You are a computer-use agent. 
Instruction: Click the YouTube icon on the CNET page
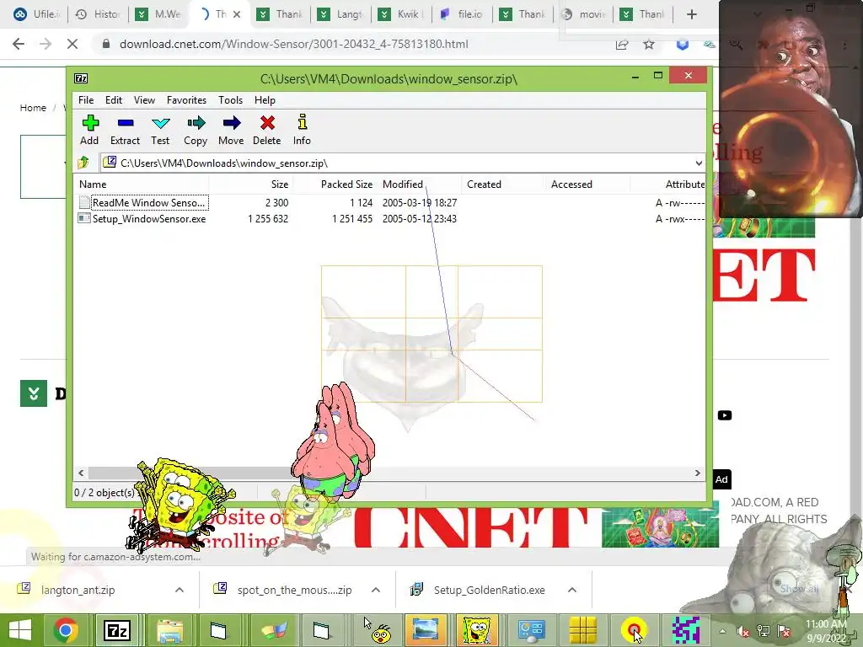coord(724,415)
